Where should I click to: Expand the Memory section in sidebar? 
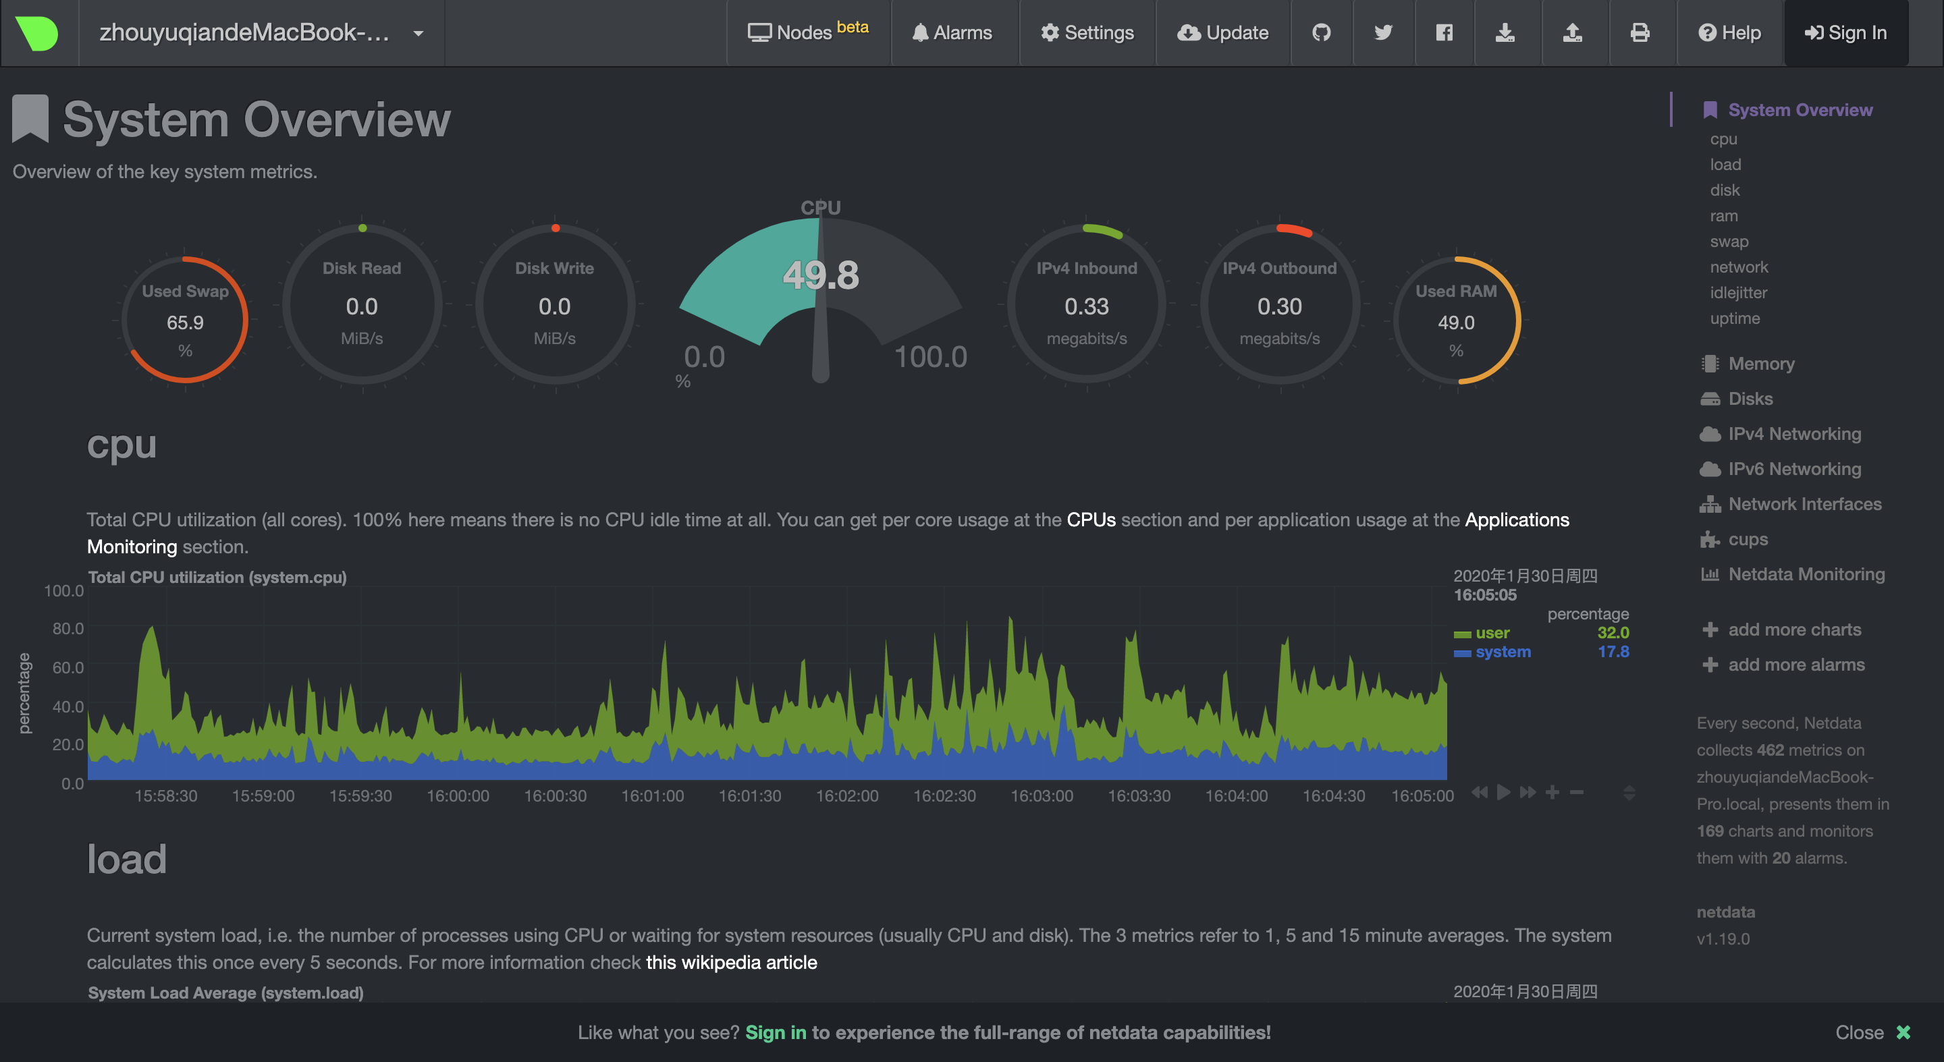pos(1760,364)
